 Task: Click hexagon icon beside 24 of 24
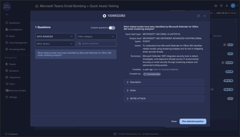(223, 63)
